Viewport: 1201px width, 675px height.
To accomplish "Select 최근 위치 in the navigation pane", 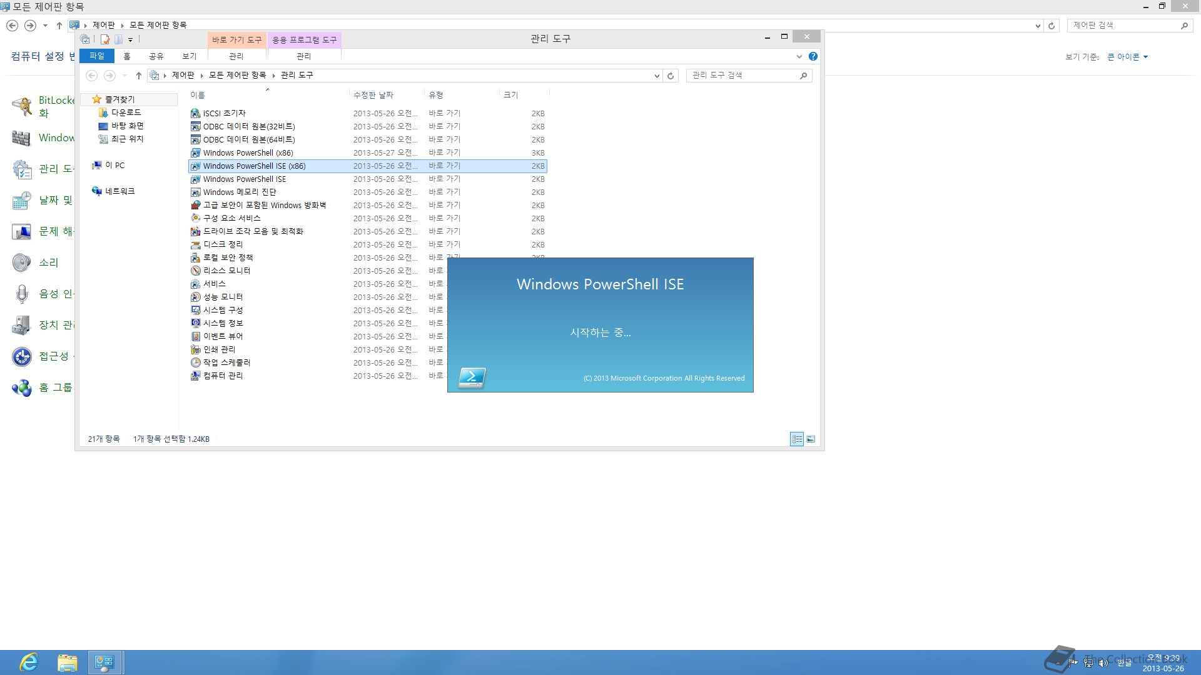I will (x=127, y=139).
